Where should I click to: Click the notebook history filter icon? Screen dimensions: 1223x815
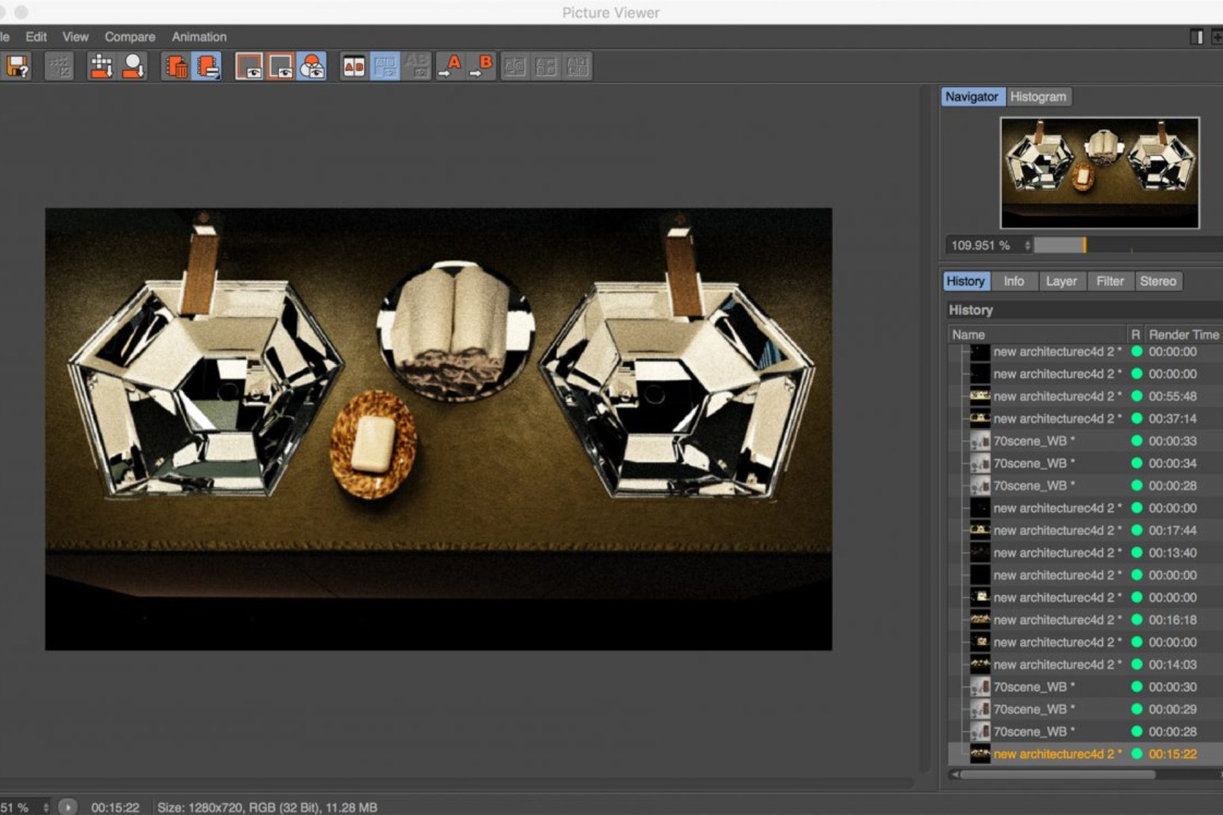point(207,67)
